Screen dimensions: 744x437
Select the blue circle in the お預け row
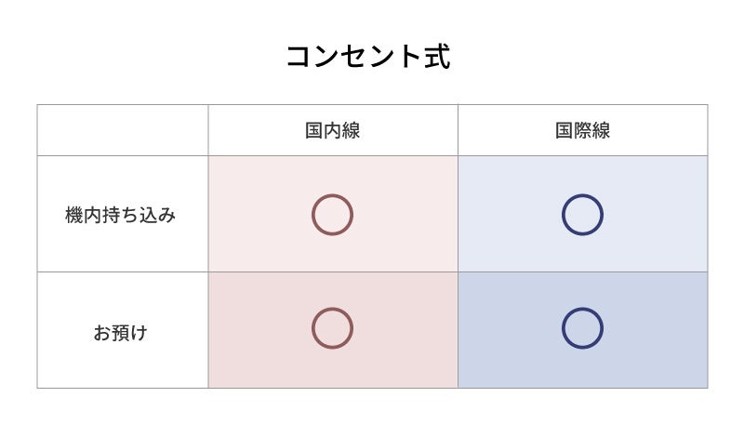[x=582, y=328]
